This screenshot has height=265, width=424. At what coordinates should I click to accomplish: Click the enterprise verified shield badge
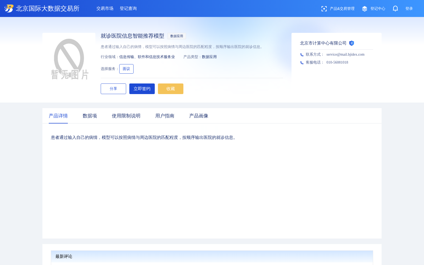tap(352, 43)
